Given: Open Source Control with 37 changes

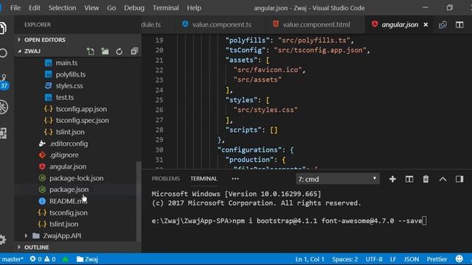Looking at the screenshot, I should click(x=4, y=82).
